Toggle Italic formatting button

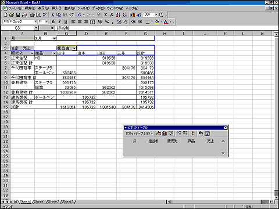click(x=59, y=22)
